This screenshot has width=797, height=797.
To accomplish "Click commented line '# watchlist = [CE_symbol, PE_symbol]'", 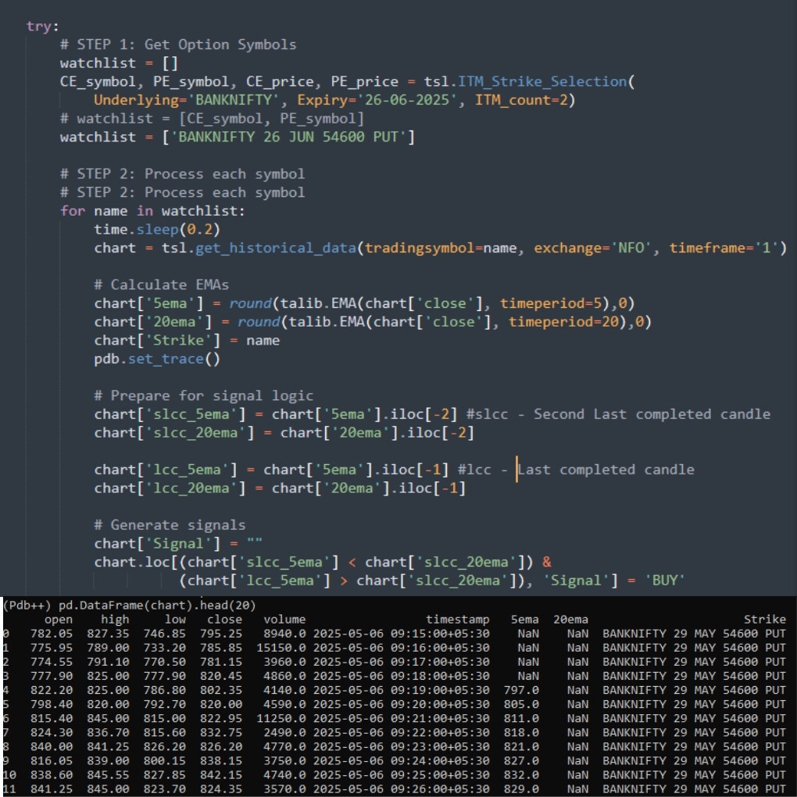I will point(212,119).
